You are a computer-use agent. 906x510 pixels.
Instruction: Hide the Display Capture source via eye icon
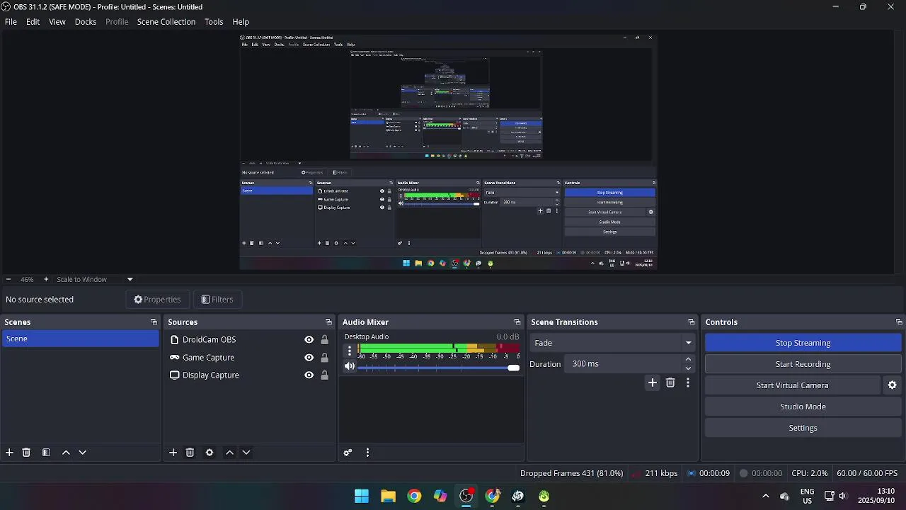(309, 375)
